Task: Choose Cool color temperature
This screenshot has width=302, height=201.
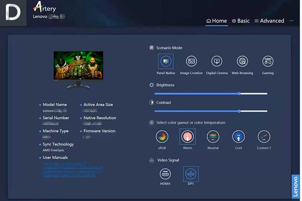Action: pyautogui.click(x=239, y=137)
